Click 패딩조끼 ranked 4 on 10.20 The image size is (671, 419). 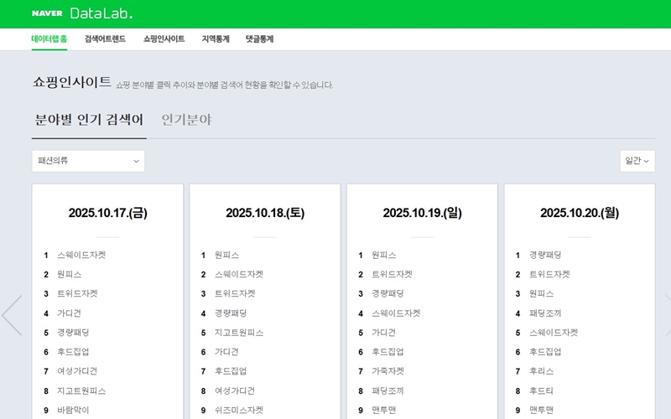click(545, 313)
